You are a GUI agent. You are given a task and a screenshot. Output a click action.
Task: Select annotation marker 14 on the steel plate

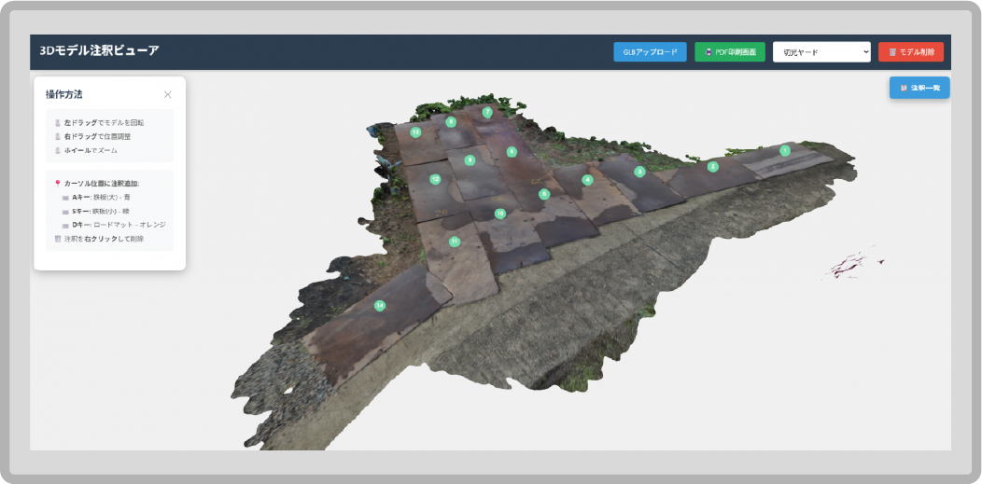380,305
